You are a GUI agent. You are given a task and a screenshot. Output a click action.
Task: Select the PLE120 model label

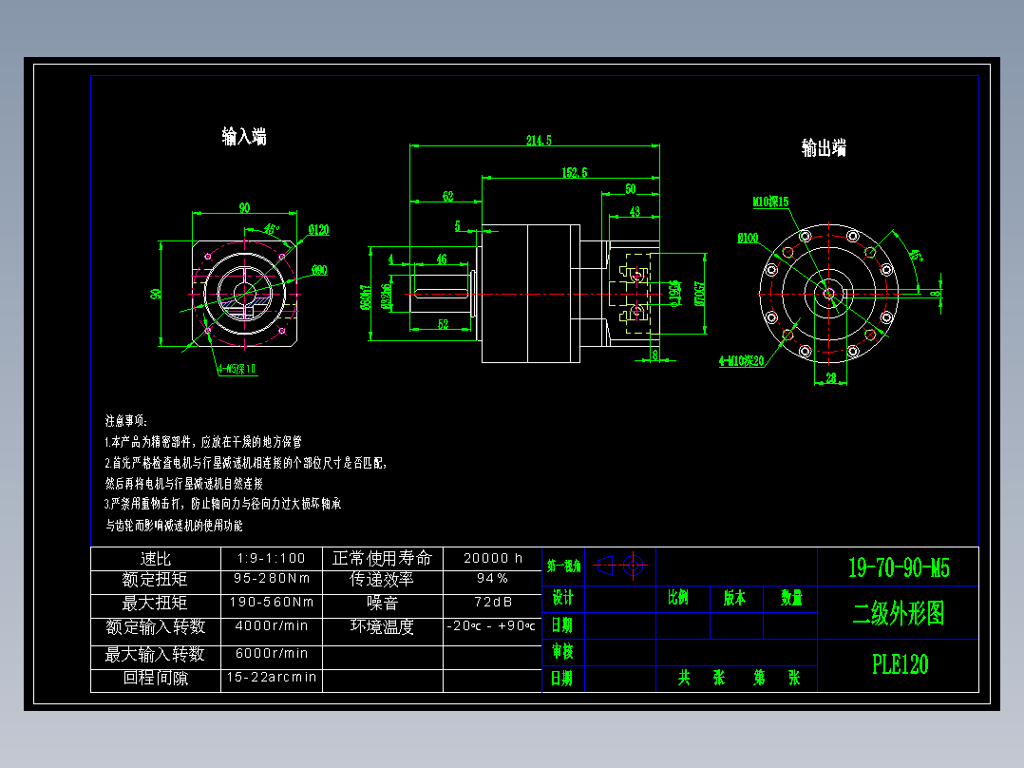899,663
